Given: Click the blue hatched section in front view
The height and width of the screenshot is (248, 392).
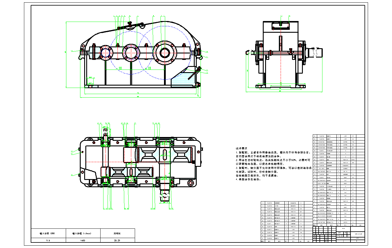Looking at the screenshot, I should (184, 78).
